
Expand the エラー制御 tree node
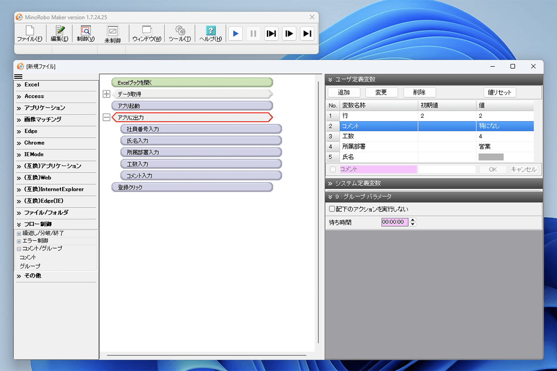pyautogui.click(x=19, y=241)
